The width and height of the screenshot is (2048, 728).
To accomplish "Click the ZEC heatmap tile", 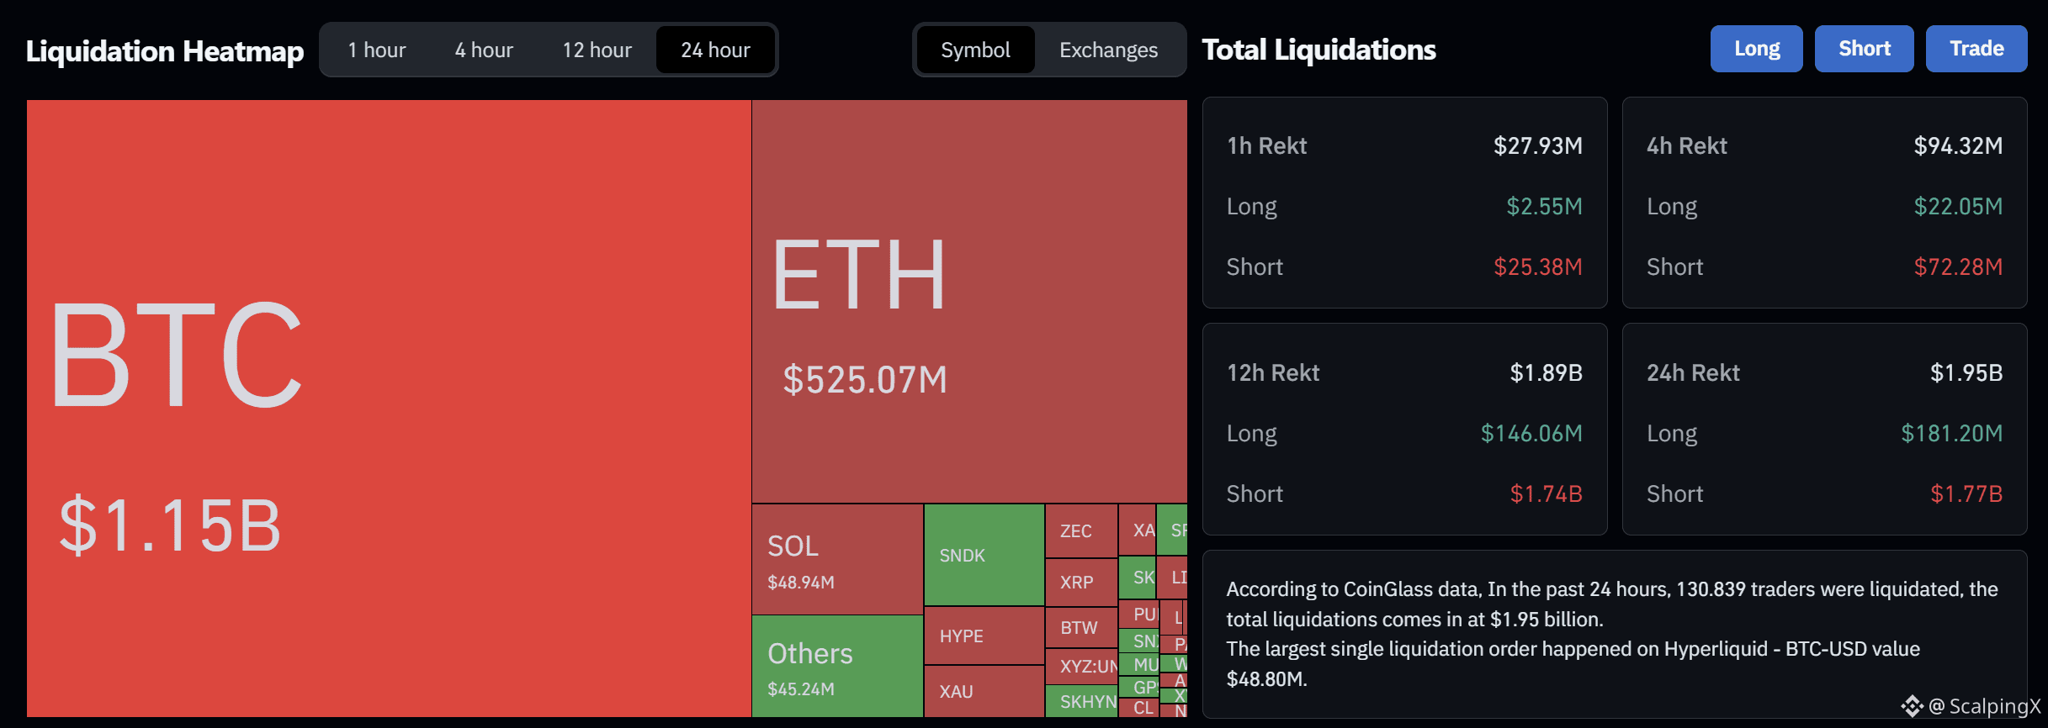I will point(1081,530).
